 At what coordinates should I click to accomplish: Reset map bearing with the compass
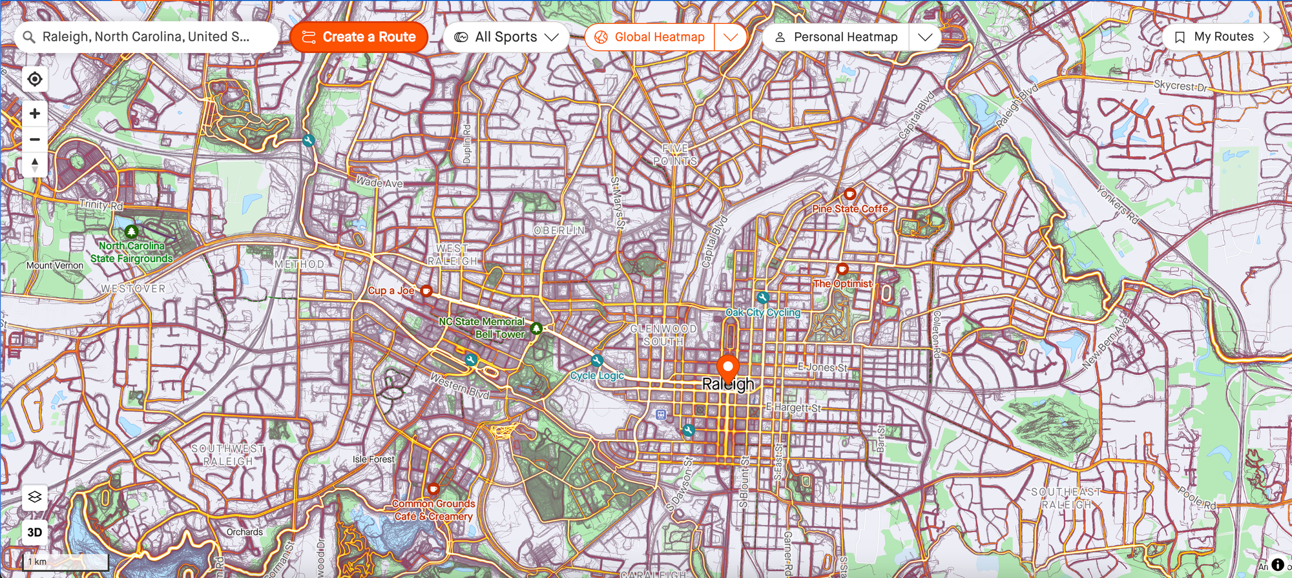click(35, 165)
